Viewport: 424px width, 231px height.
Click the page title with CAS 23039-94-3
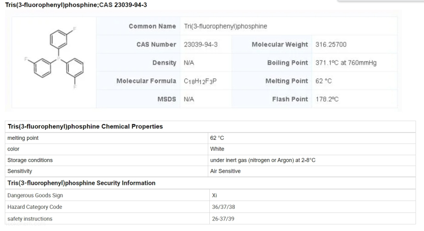tap(76, 5)
